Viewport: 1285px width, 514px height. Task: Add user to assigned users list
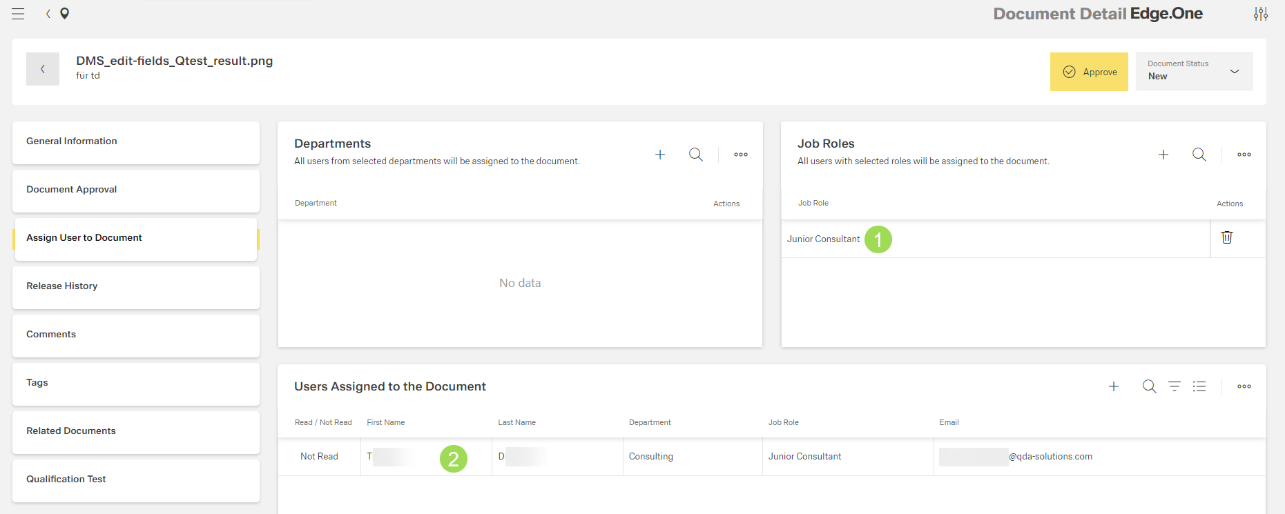(1114, 386)
